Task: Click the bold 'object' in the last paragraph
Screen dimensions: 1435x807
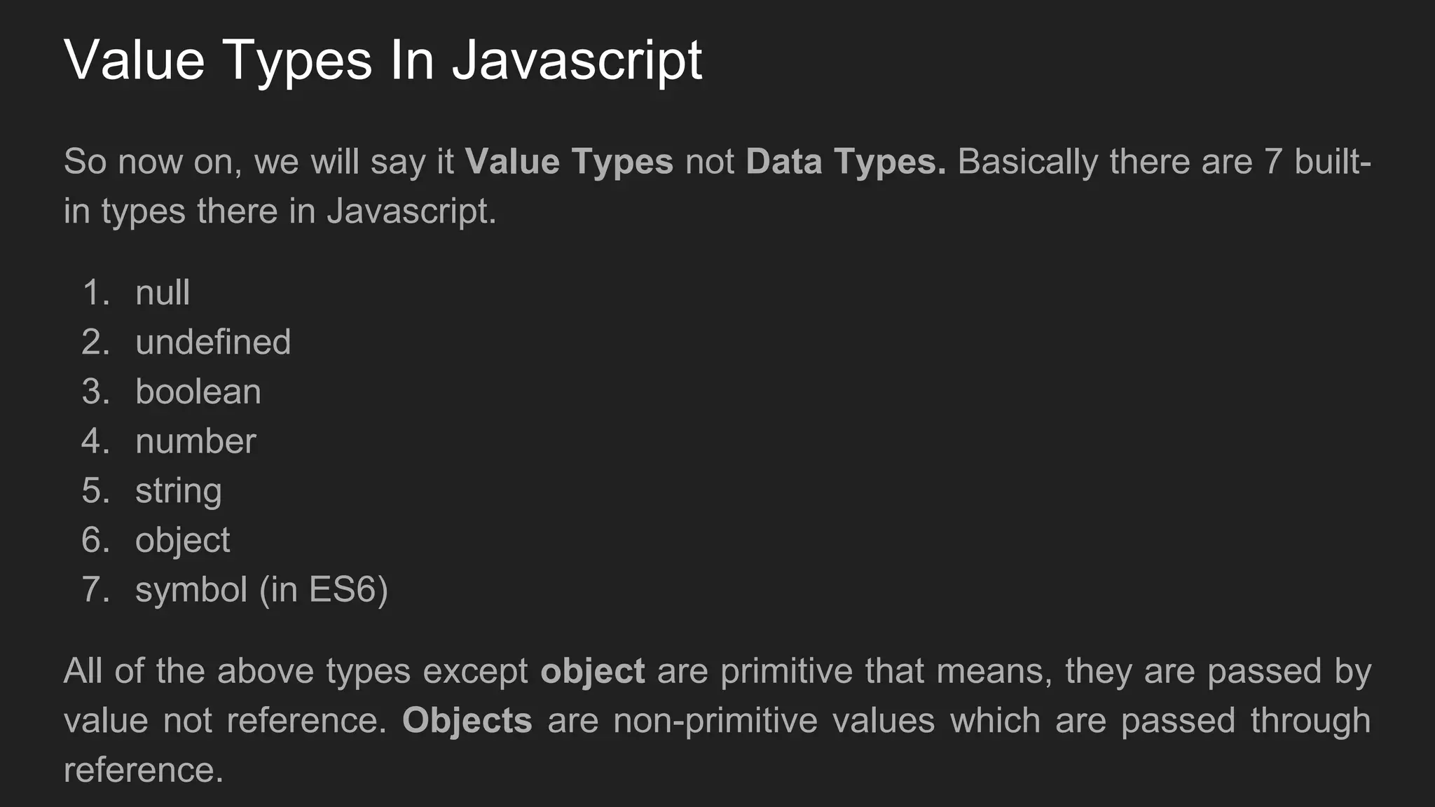Action: 593,671
